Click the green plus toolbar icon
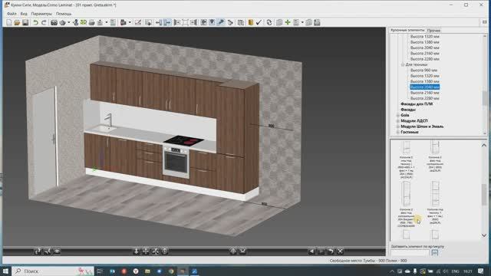The height and width of the screenshot is (276, 491). (288, 22)
